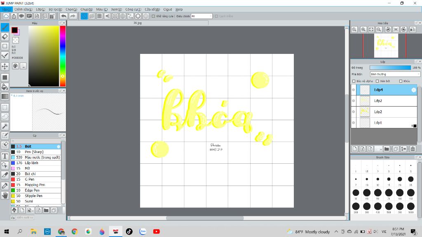
Task: Toggle visibility of Lớp4 layer
Action: pos(354,90)
